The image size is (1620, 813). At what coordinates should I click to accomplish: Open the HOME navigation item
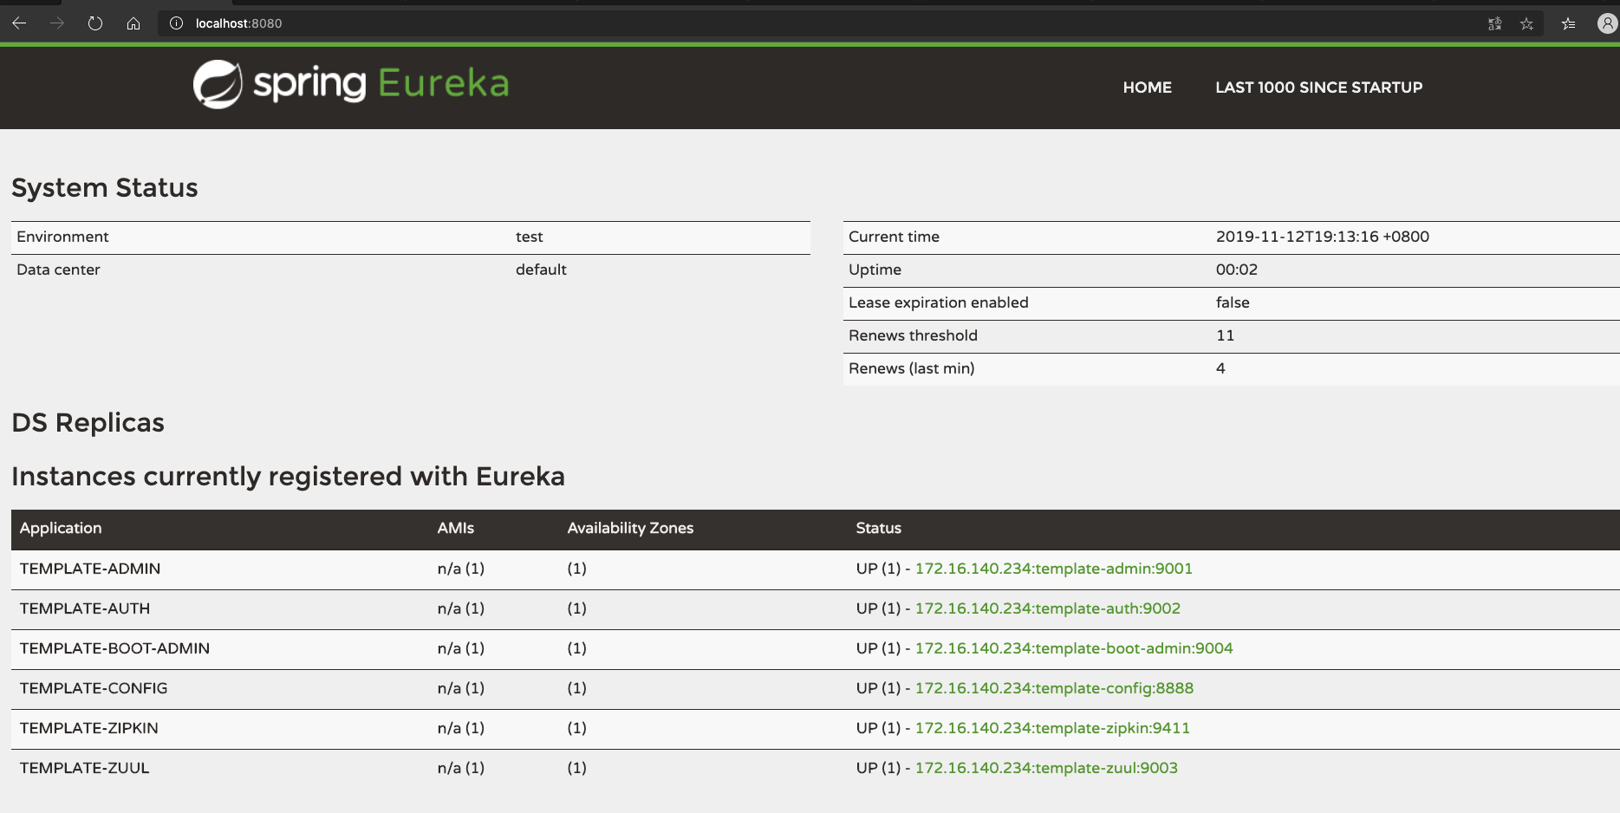1148,88
